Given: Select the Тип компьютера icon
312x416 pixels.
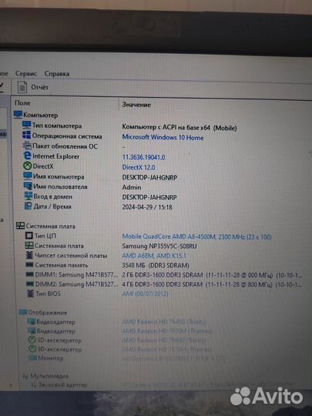Looking at the screenshot, I should (x=26, y=125).
